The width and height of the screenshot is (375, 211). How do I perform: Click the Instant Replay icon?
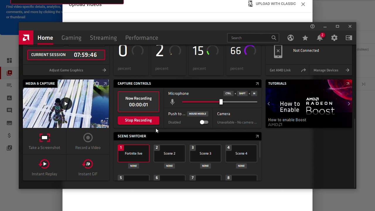[45, 164]
